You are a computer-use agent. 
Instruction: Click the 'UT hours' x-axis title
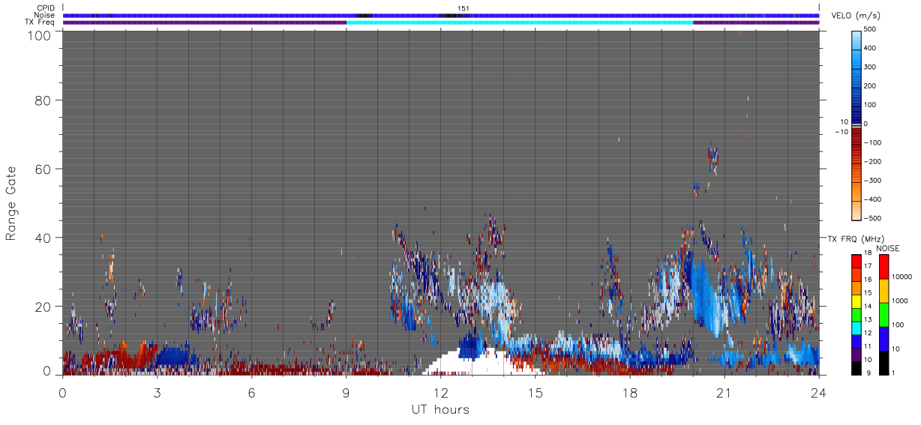439,409
